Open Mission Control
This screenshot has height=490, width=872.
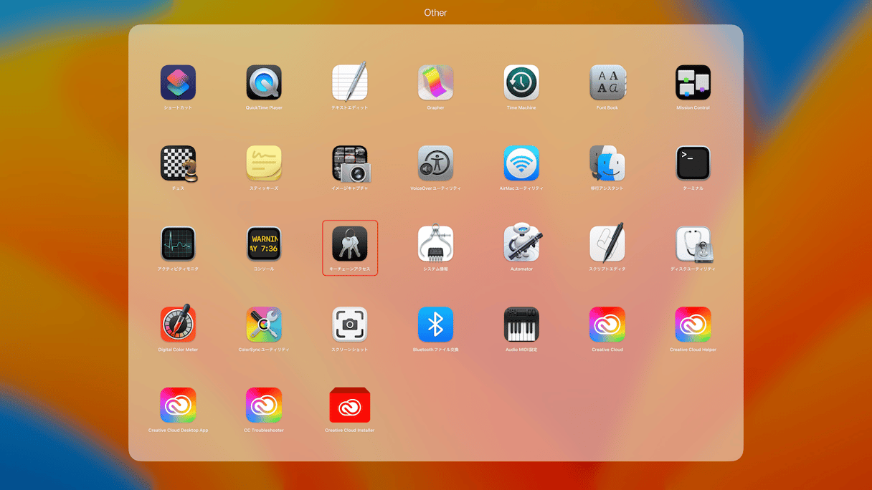(x=693, y=82)
